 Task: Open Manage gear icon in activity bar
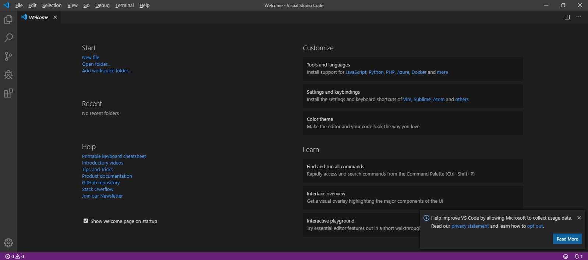coord(8,243)
